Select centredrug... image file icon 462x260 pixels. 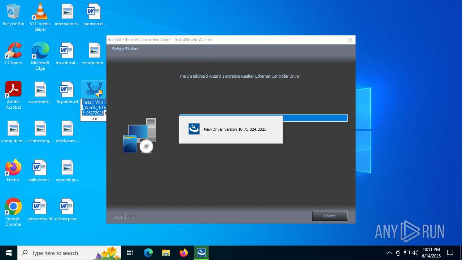coord(40,132)
